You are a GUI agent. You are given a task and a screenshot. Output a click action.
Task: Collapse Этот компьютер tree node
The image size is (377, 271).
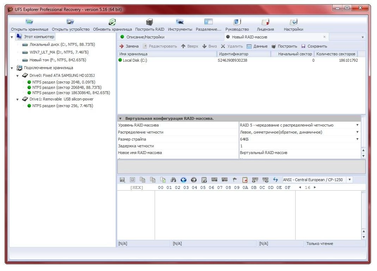click(x=12, y=37)
